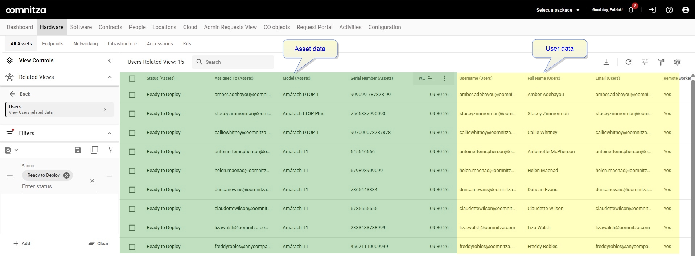Open the help question mark icon

(x=669, y=10)
